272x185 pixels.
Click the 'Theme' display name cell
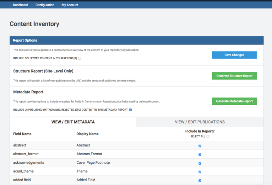82,171
